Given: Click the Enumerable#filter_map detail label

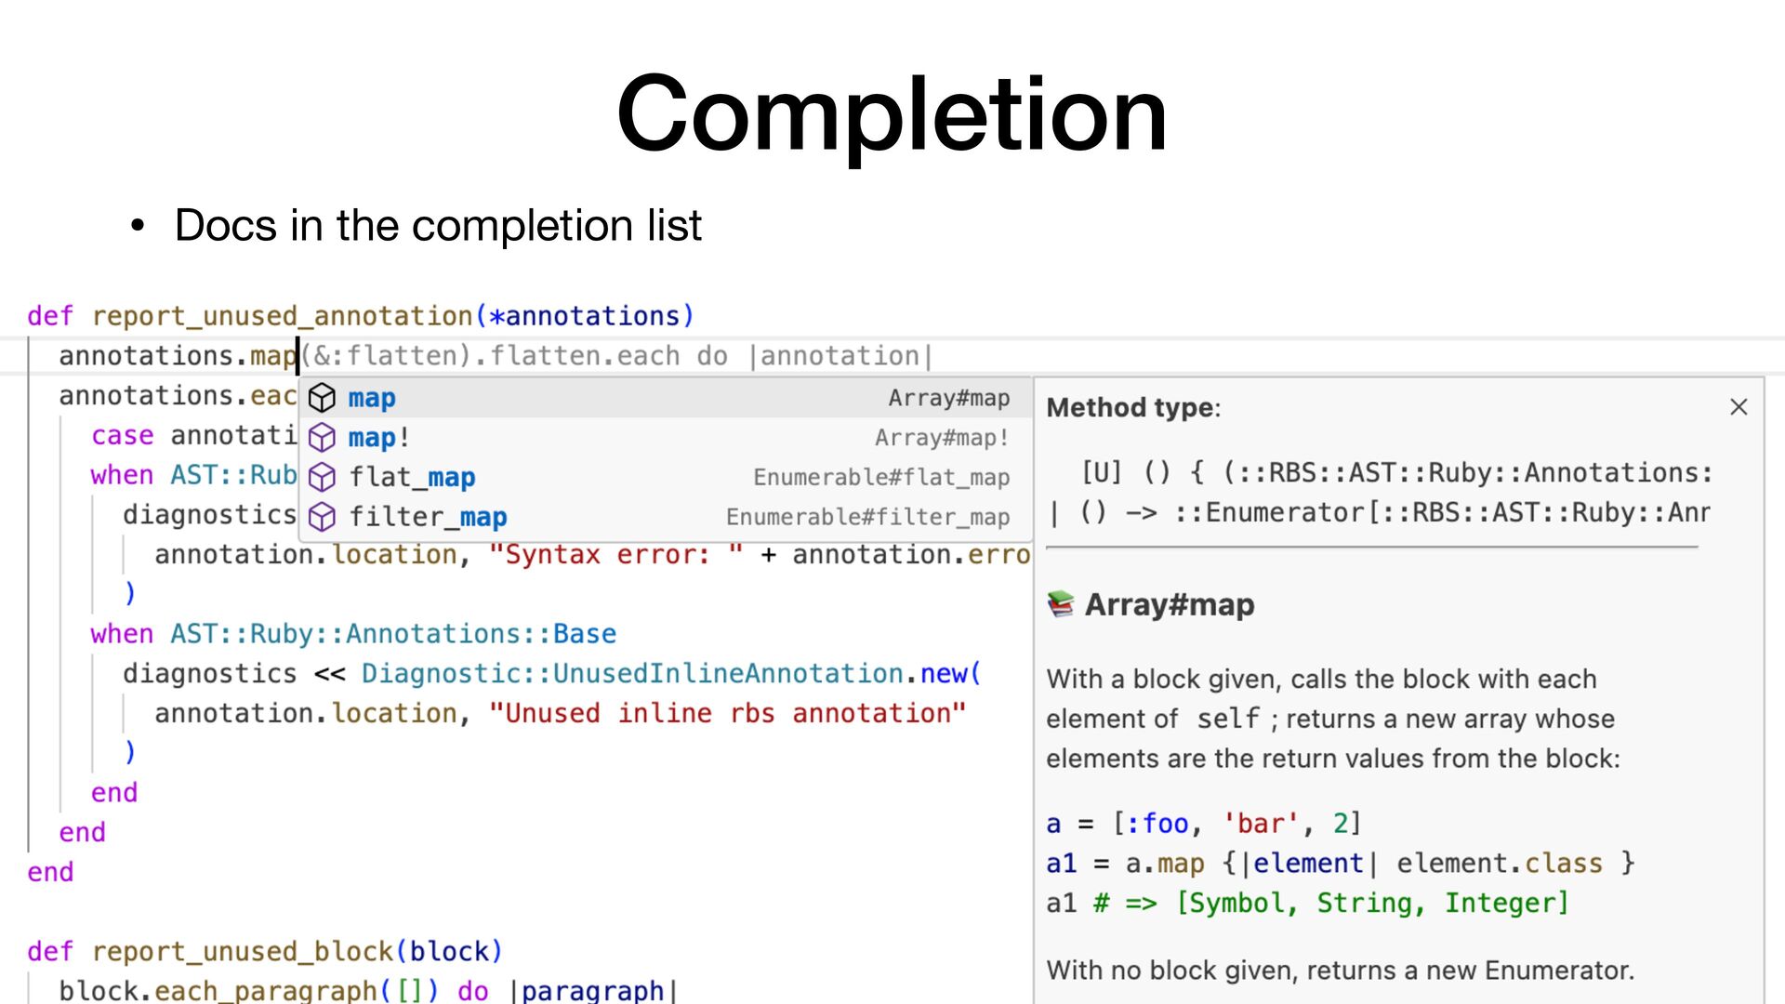Looking at the screenshot, I should pyautogui.click(x=866, y=517).
